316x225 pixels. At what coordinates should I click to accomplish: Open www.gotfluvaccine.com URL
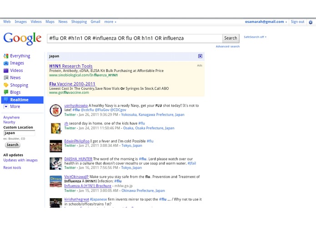click(x=69, y=92)
